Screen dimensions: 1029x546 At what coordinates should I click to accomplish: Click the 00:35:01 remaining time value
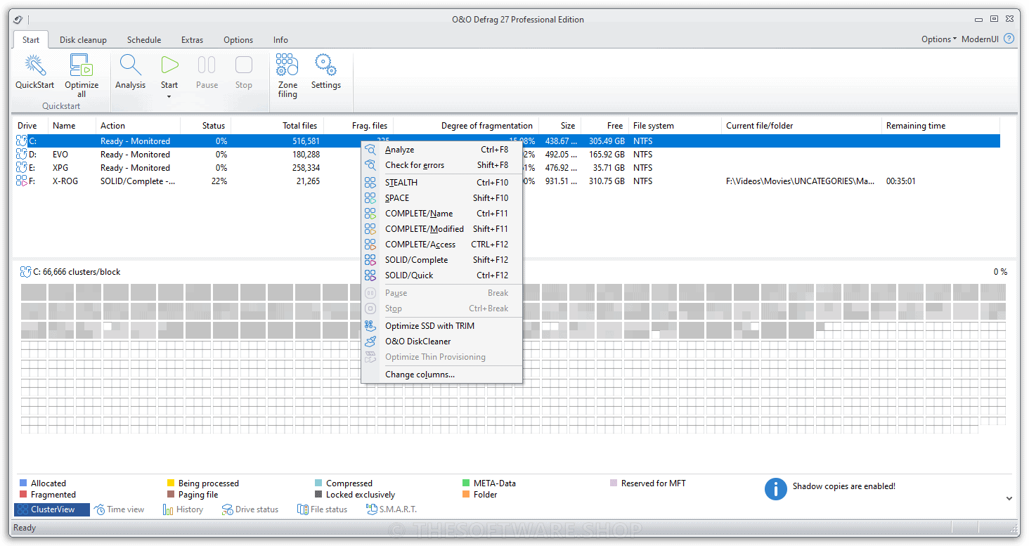point(900,181)
